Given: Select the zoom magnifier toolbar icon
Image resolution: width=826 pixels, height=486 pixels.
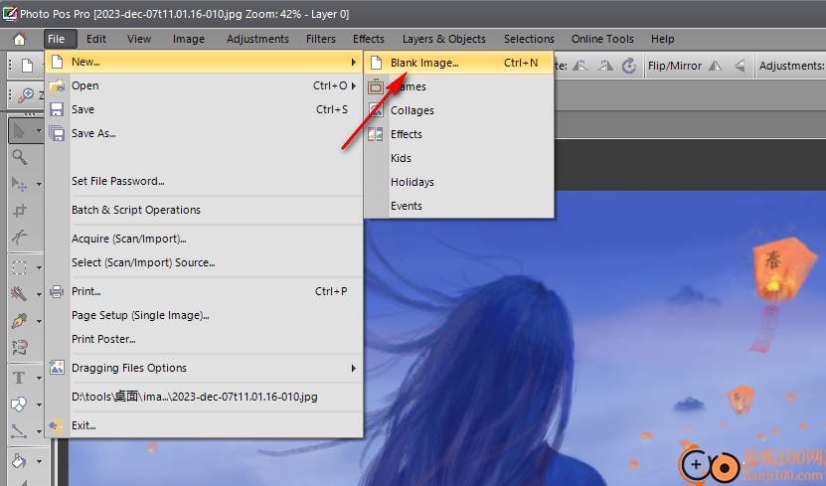Looking at the screenshot, I should tap(25, 95).
